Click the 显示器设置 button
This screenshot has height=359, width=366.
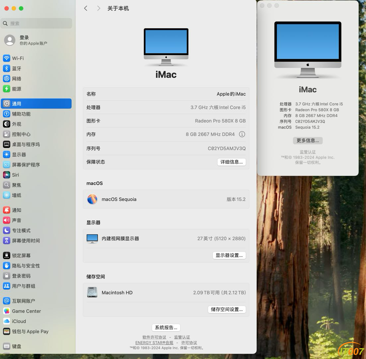[x=229, y=255]
